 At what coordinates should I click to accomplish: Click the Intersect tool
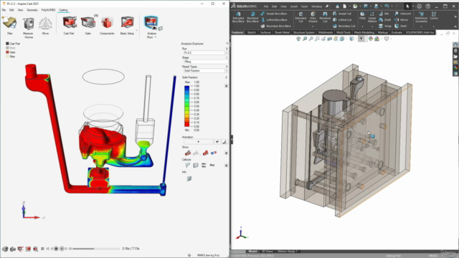coord(402,14)
